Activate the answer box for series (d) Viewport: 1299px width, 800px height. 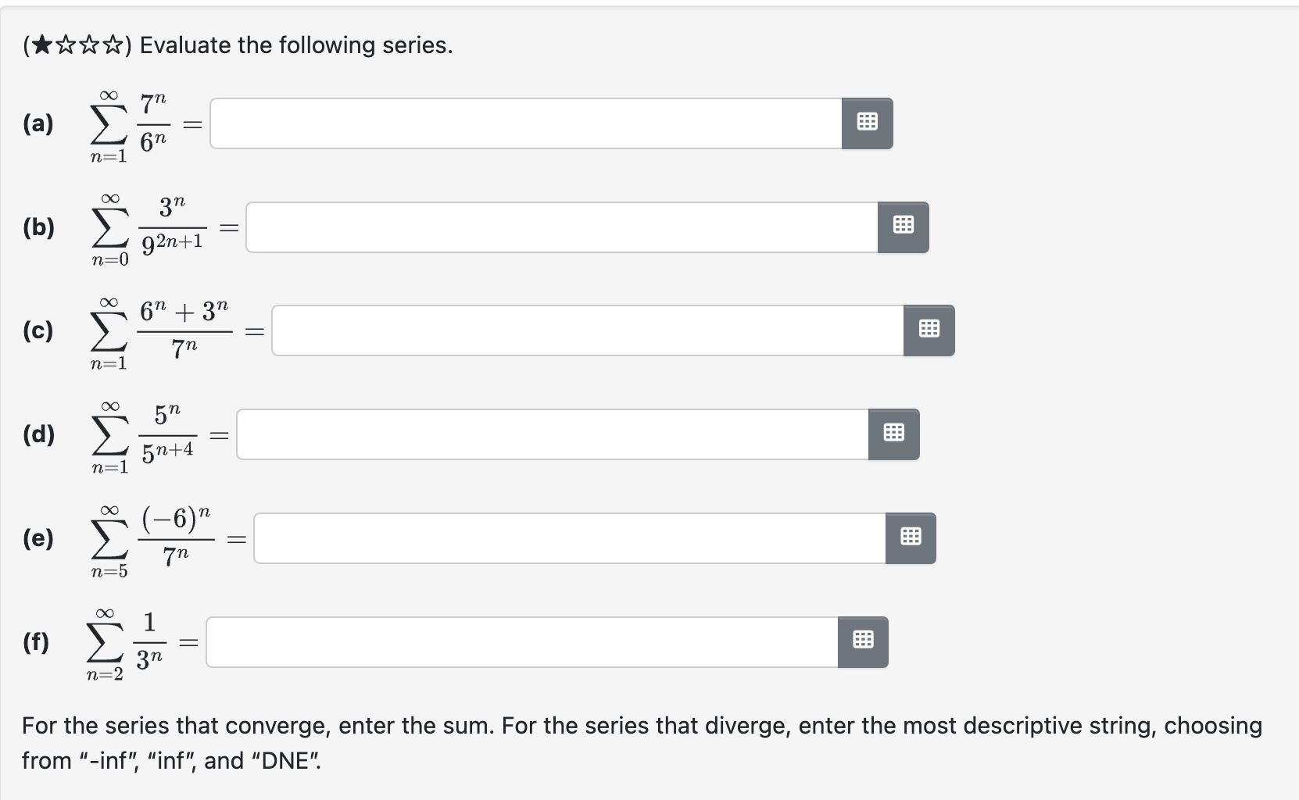553,434
